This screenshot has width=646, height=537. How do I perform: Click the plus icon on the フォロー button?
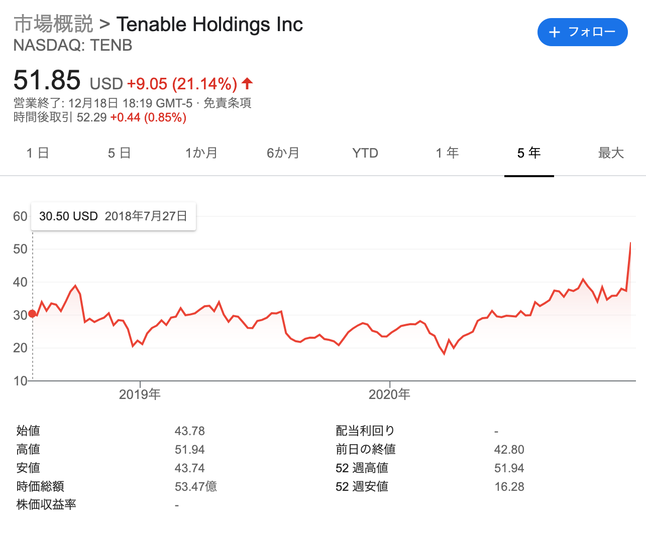(x=554, y=32)
